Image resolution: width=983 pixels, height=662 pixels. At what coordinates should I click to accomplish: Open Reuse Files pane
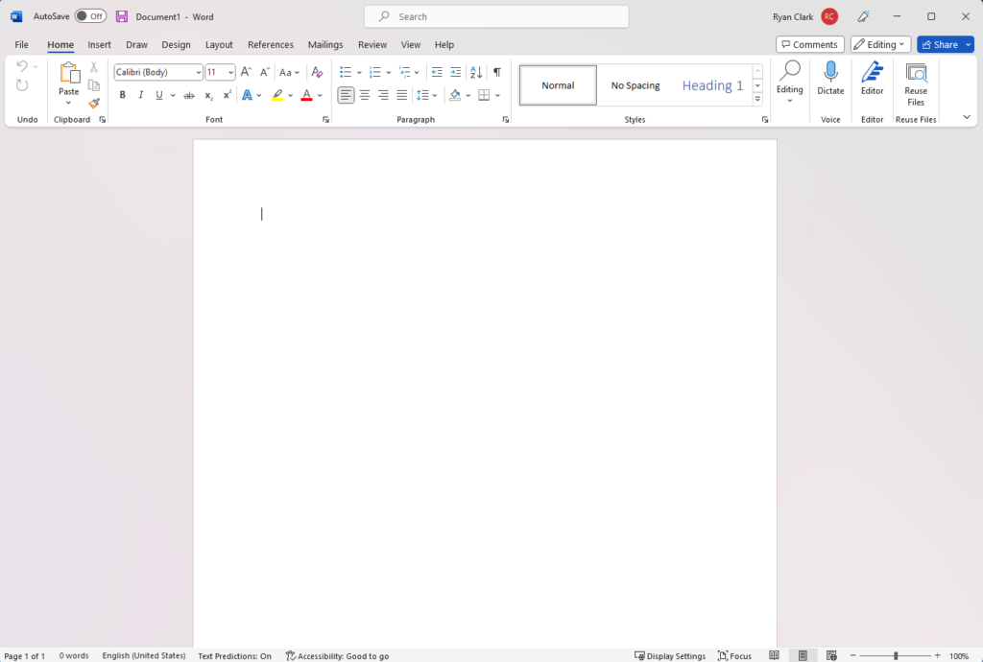916,83
